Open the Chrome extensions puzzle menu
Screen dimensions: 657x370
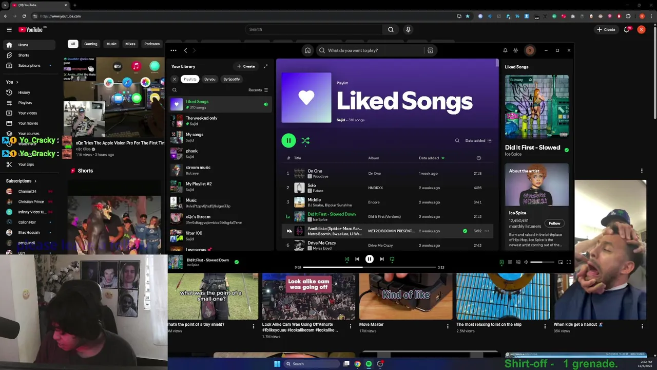pos(628,16)
